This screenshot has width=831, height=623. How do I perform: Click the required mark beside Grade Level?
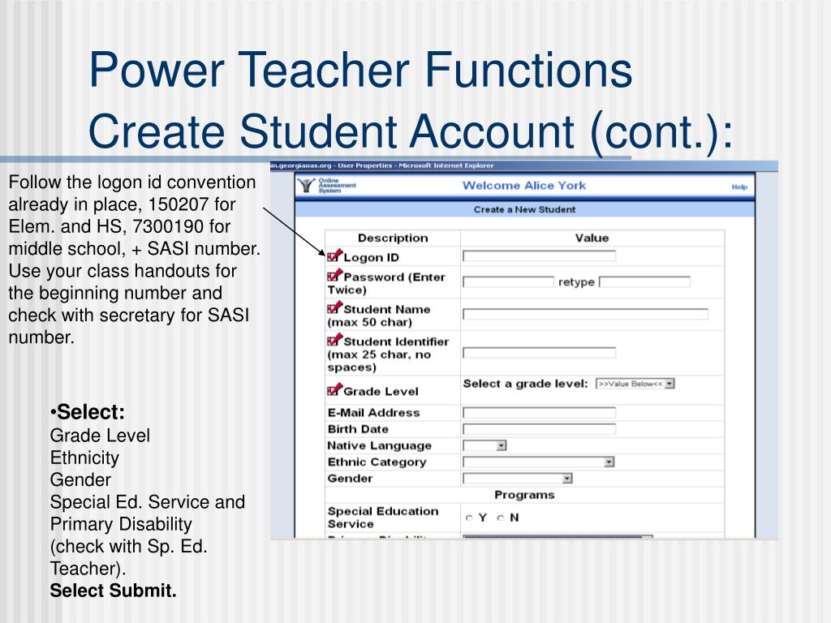click(x=335, y=389)
